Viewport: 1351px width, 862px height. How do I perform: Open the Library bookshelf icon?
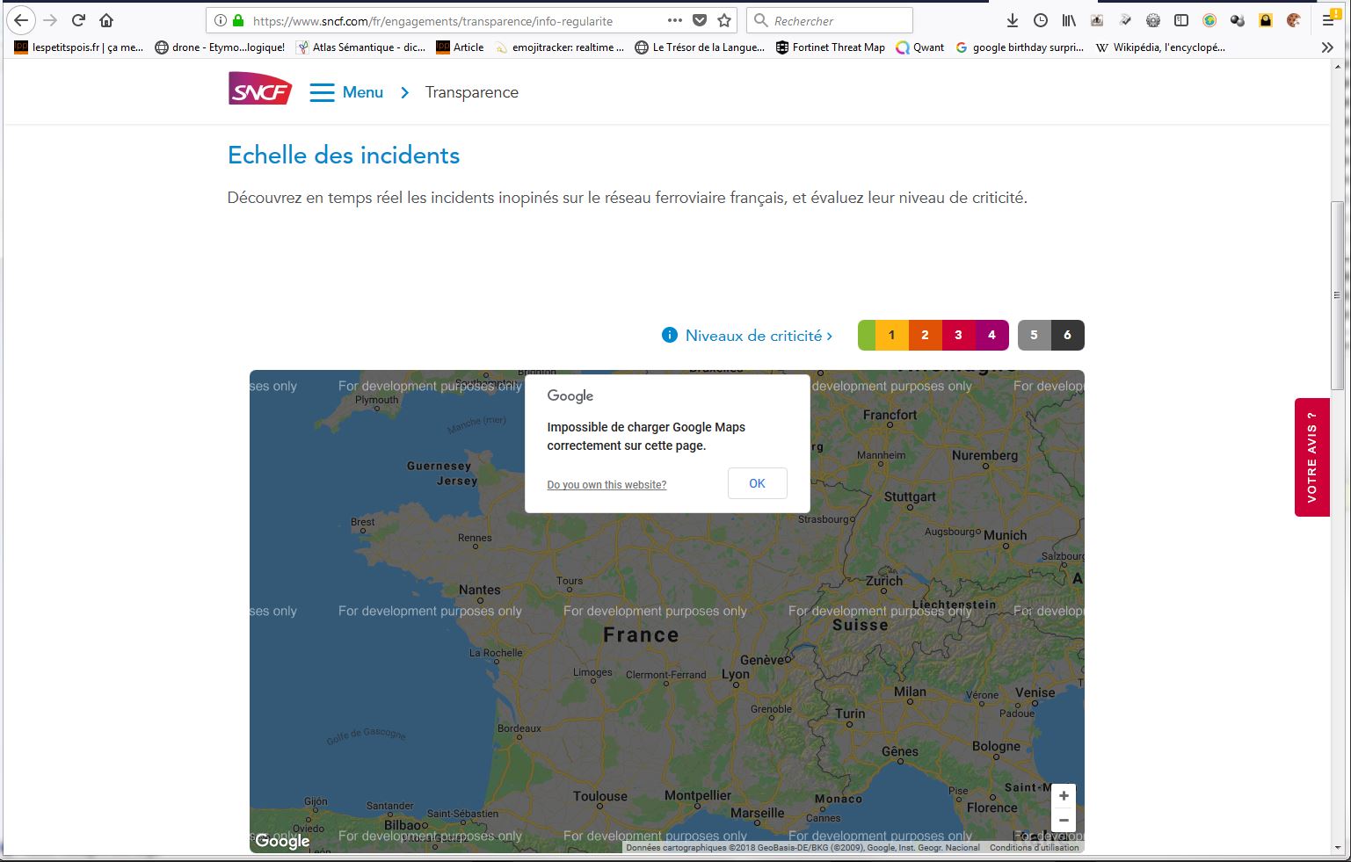(1069, 20)
